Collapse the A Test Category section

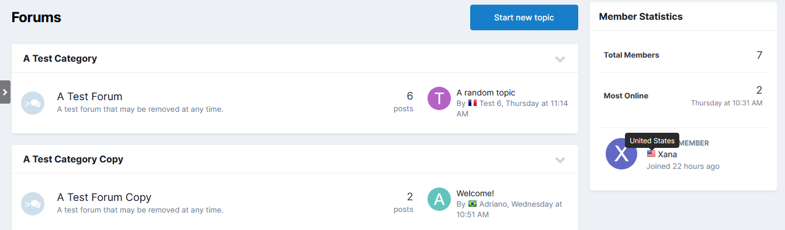[560, 59]
